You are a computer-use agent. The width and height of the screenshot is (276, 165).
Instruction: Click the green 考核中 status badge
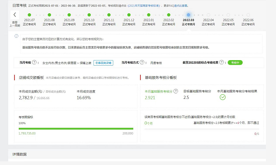coord(235,62)
